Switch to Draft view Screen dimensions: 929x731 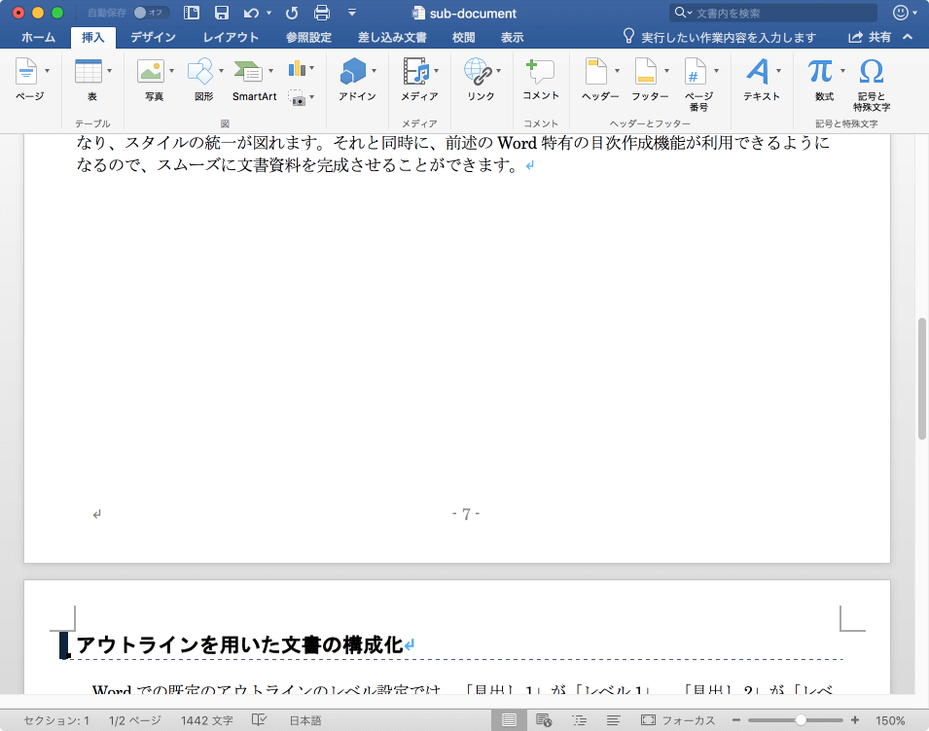pyautogui.click(x=613, y=719)
